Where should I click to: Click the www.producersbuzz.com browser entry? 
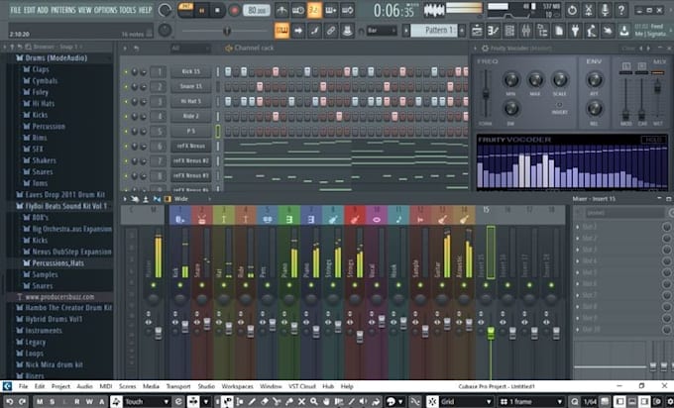coord(59,297)
